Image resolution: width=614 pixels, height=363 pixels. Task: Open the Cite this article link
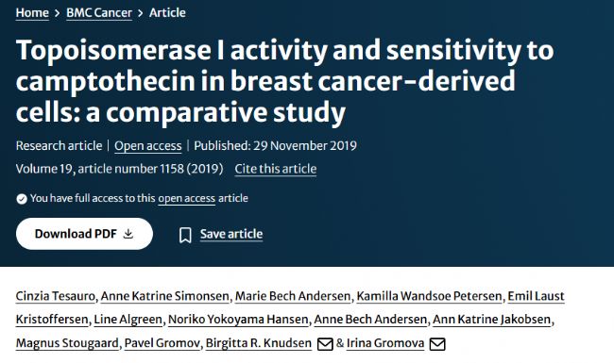click(276, 169)
